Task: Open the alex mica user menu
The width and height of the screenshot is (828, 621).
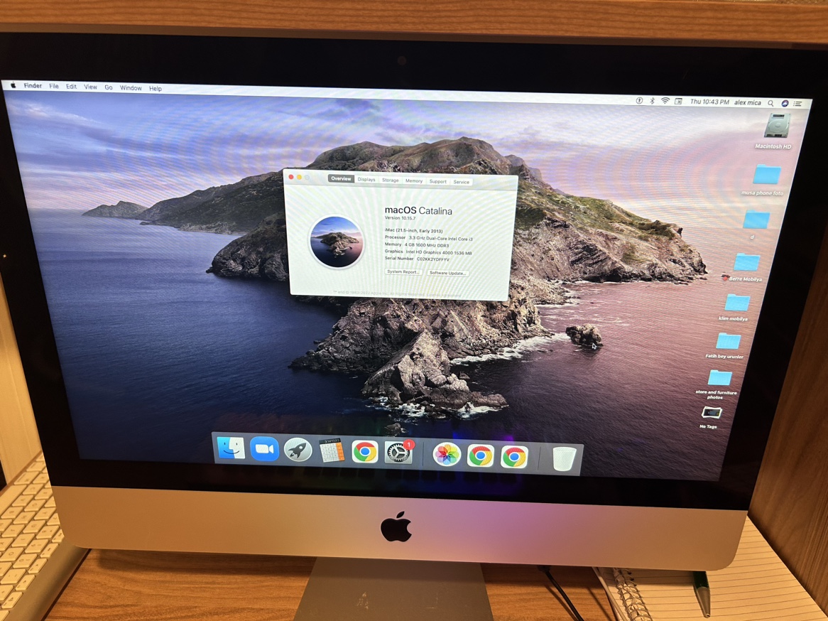Action: coord(748,102)
